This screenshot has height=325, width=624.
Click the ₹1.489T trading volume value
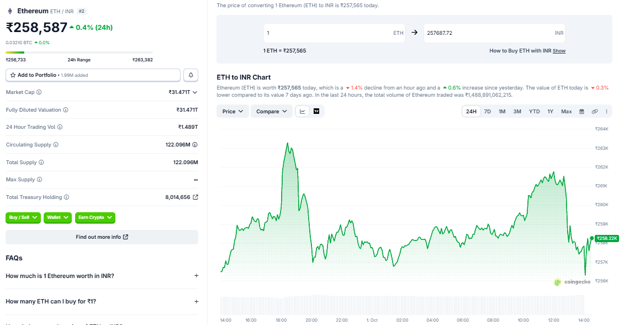coord(188,127)
